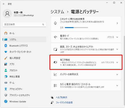Image resolution: width=125 pixels, height=108 pixels.
Task: Click the feedback person icon
Action: (x=52, y=103)
